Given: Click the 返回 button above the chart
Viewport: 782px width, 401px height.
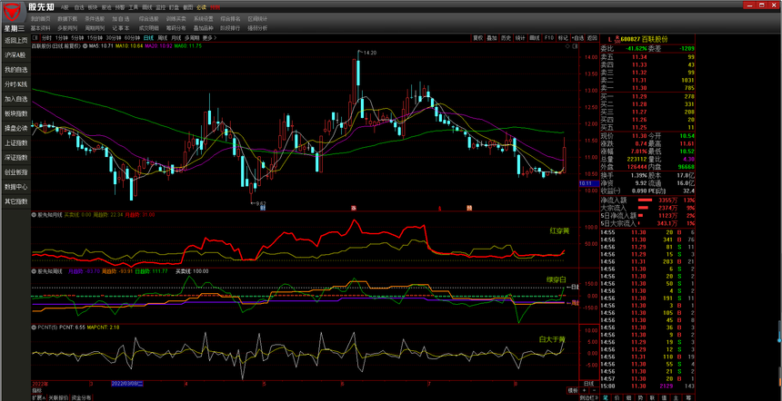Looking at the screenshot, I should tap(592, 38).
